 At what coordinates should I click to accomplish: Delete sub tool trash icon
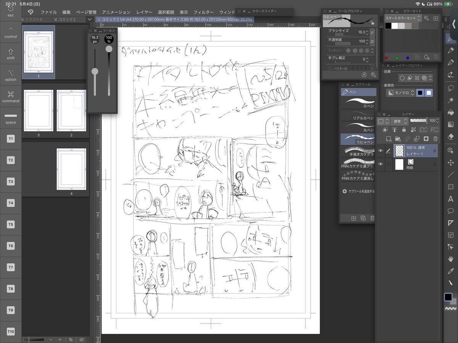373,218
